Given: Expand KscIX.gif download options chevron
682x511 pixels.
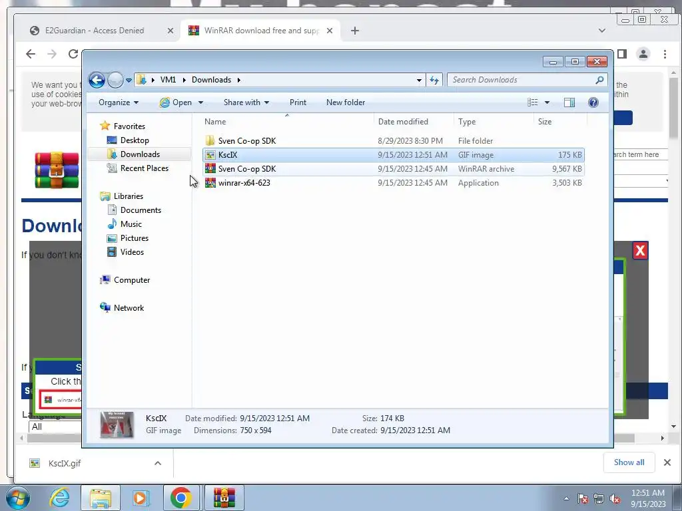Looking at the screenshot, I should (x=158, y=463).
